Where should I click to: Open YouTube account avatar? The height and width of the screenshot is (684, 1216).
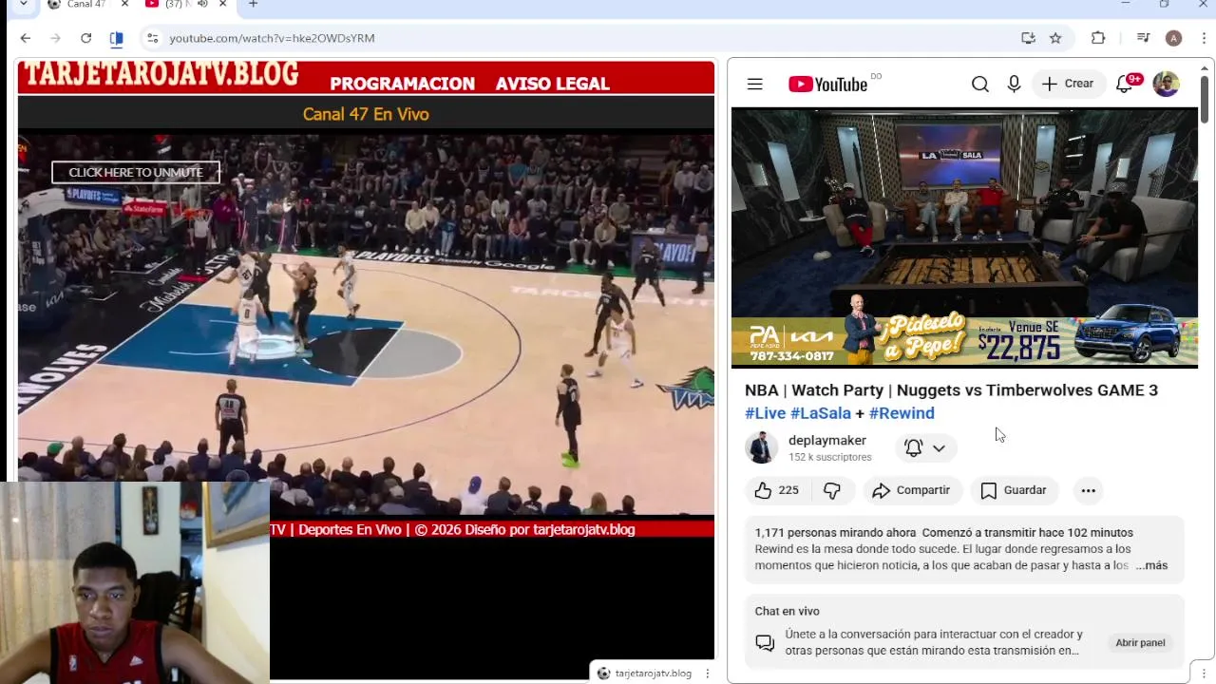click(x=1166, y=84)
